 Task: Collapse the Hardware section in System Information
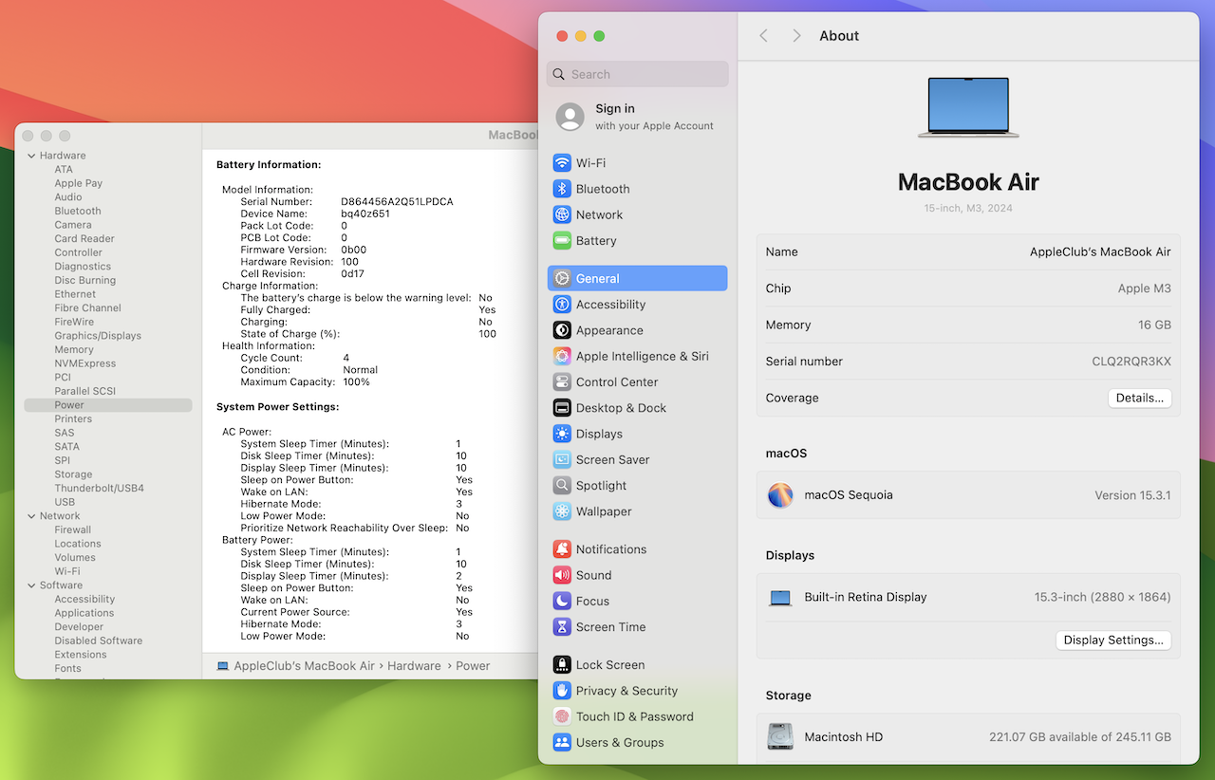click(x=31, y=156)
